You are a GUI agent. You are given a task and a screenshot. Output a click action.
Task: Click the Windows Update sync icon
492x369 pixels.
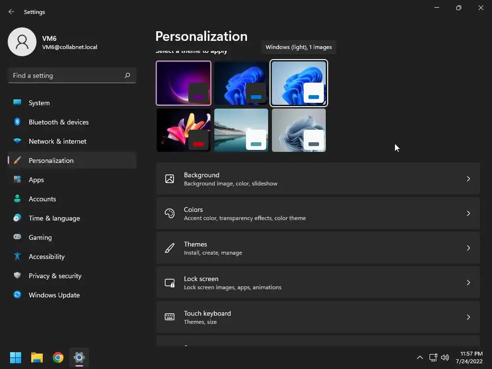pos(17,295)
